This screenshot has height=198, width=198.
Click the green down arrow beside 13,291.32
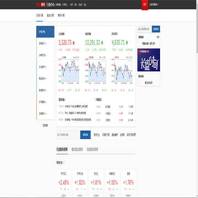click(102, 43)
